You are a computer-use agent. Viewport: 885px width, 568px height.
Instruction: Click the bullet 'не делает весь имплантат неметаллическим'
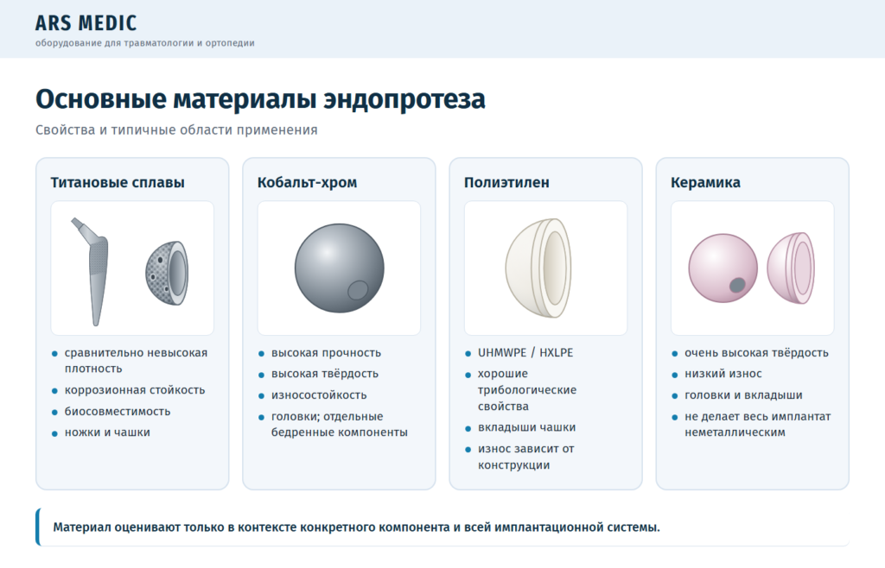tap(757, 425)
